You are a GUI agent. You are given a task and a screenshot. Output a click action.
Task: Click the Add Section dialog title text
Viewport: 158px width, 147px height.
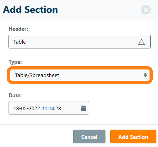click(30, 10)
